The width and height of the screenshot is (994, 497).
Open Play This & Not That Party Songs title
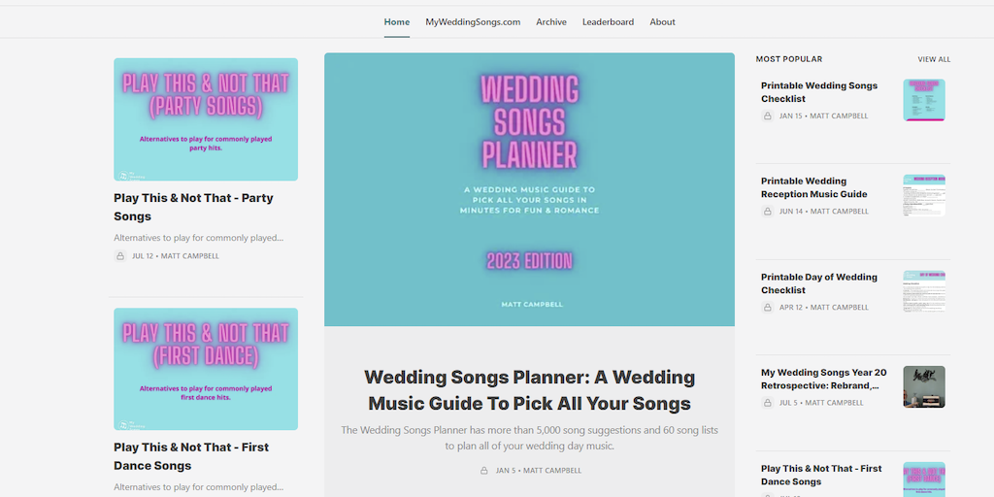(193, 207)
